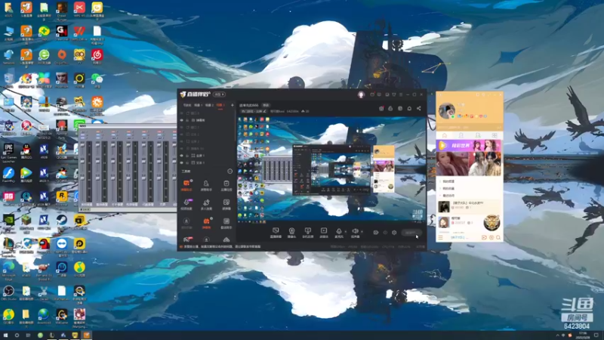Open the person-silhouette tool in toolbox first row
Image resolution: width=604 pixels, height=340 pixels.
tap(206, 184)
